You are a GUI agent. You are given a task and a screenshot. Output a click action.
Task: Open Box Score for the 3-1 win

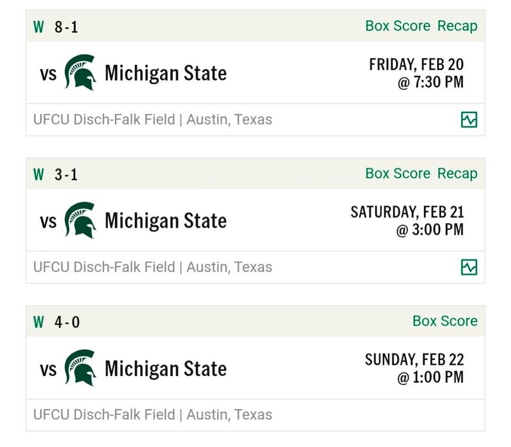pyautogui.click(x=397, y=174)
